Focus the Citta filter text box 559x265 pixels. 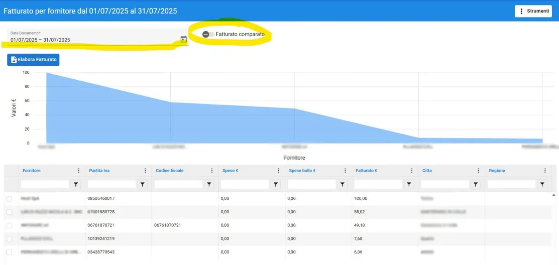pos(445,184)
